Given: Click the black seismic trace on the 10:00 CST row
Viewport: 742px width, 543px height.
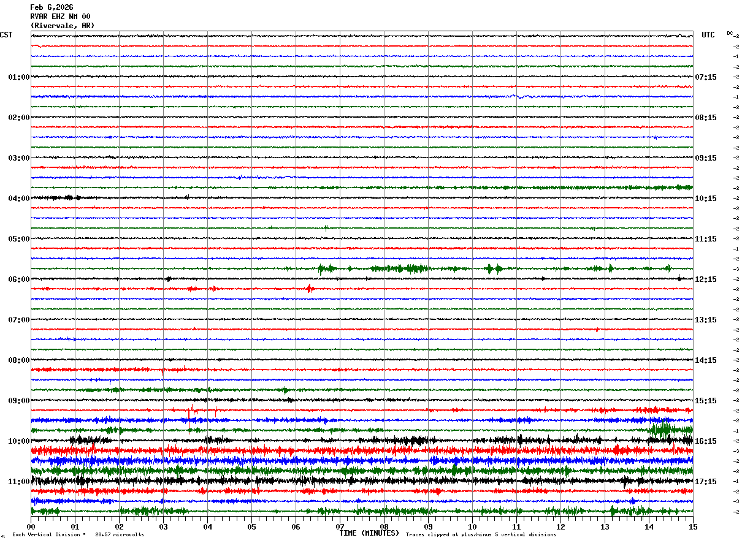Looking at the screenshot, I should pos(362,440).
